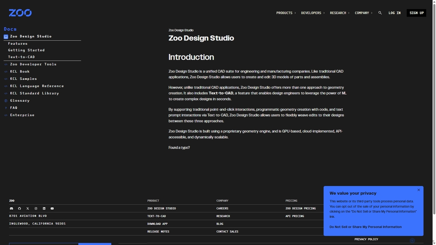Open Zoo's GitHub icon in the footer
This screenshot has width=436, height=245.
coord(19,208)
